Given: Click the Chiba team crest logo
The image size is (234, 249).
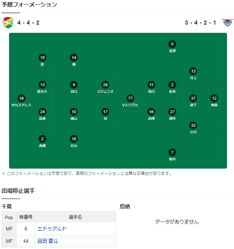Looking at the screenshot, I should [x=8, y=23].
